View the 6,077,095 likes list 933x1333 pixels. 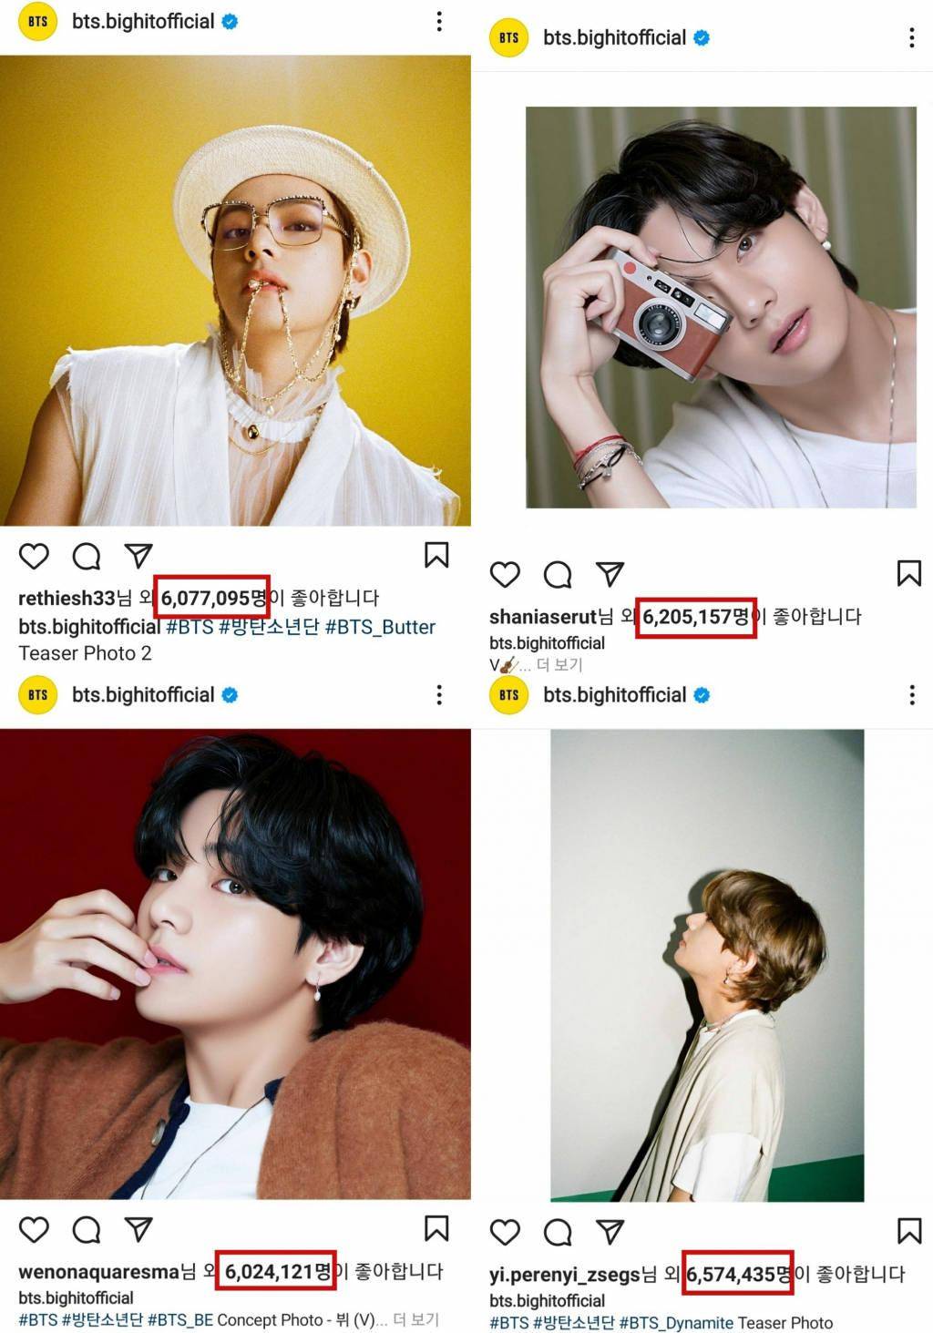[213, 598]
